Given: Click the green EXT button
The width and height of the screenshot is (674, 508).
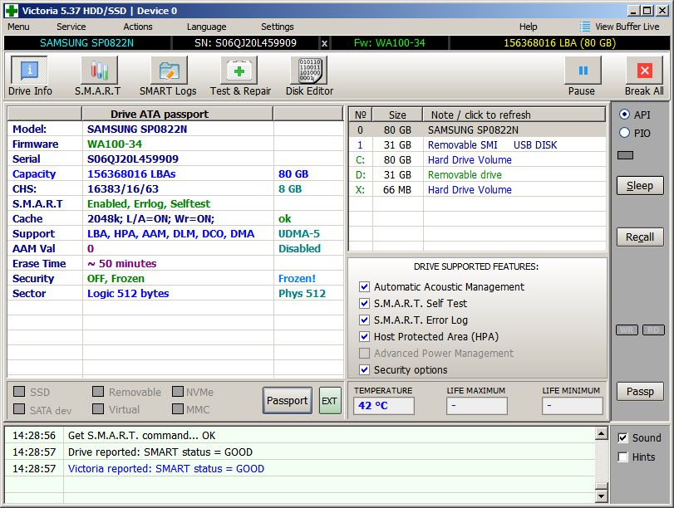Looking at the screenshot, I should 330,400.
